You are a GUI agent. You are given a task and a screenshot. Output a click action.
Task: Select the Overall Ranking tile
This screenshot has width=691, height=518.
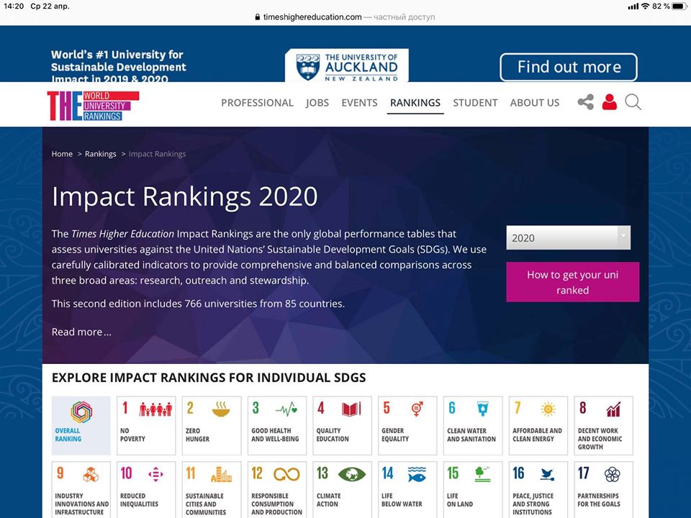81,425
